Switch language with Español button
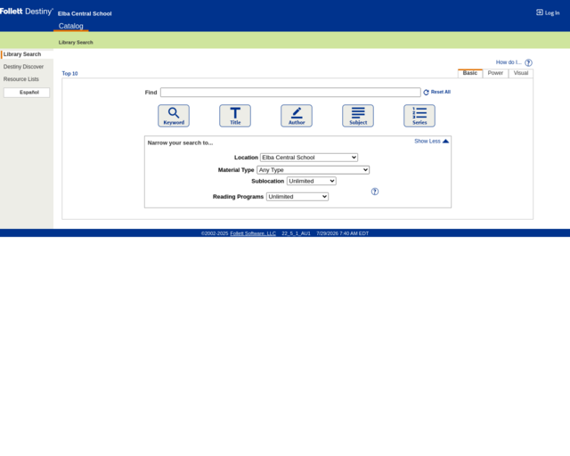 click(27, 93)
